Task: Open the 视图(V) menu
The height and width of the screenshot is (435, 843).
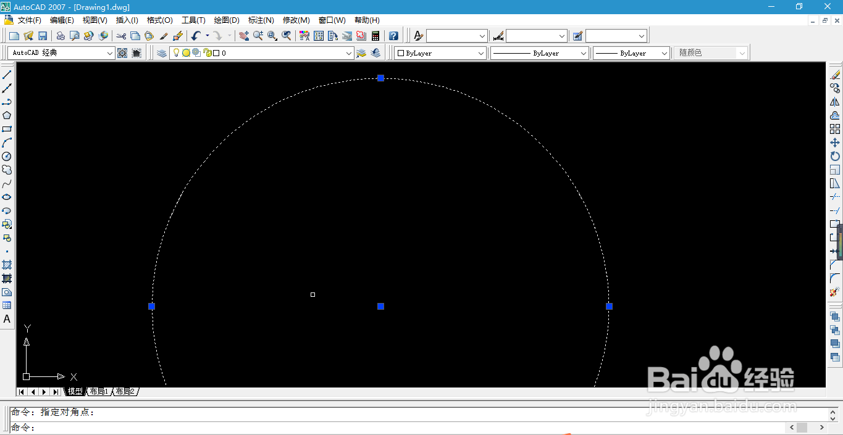Action: (94, 20)
